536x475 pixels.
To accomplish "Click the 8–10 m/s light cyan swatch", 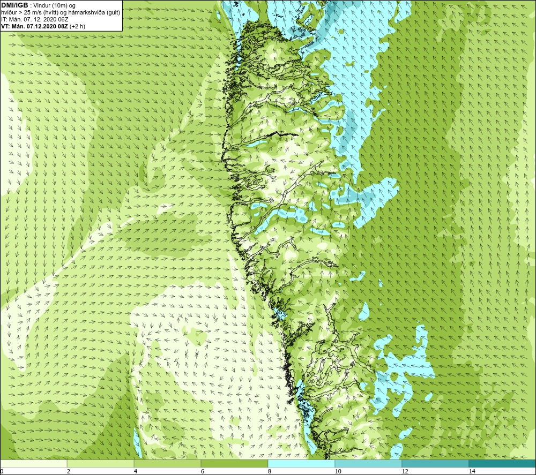I will [x=301, y=464].
